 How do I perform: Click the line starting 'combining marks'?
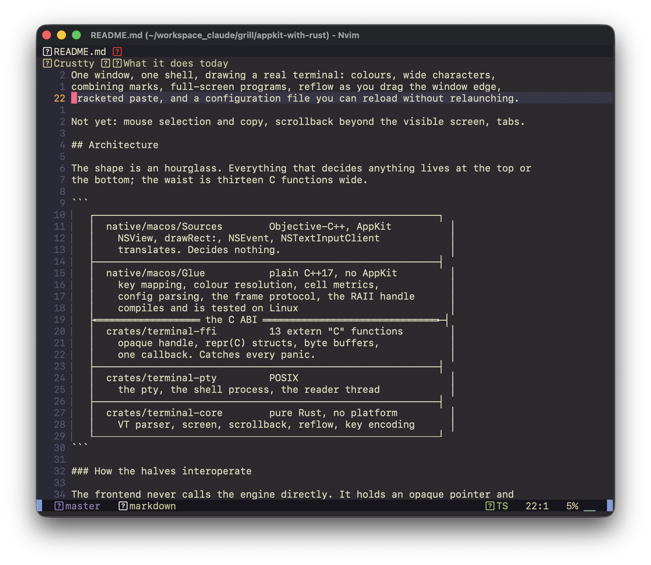(x=286, y=86)
